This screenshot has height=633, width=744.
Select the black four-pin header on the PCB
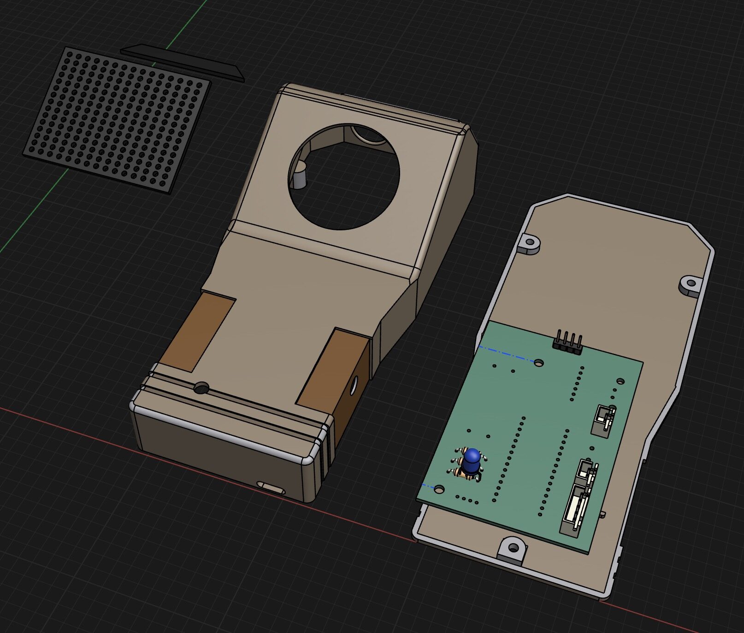coord(567,343)
